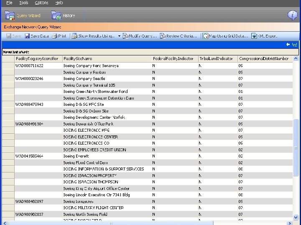Viewport: 301px width, 225px height.
Task: Select Boeing Creek North Stormwater Pond cell
Action: [107, 91]
